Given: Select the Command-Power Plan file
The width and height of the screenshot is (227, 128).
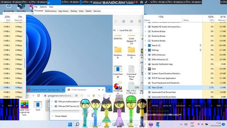Looking at the screenshot, I should coord(131,69).
